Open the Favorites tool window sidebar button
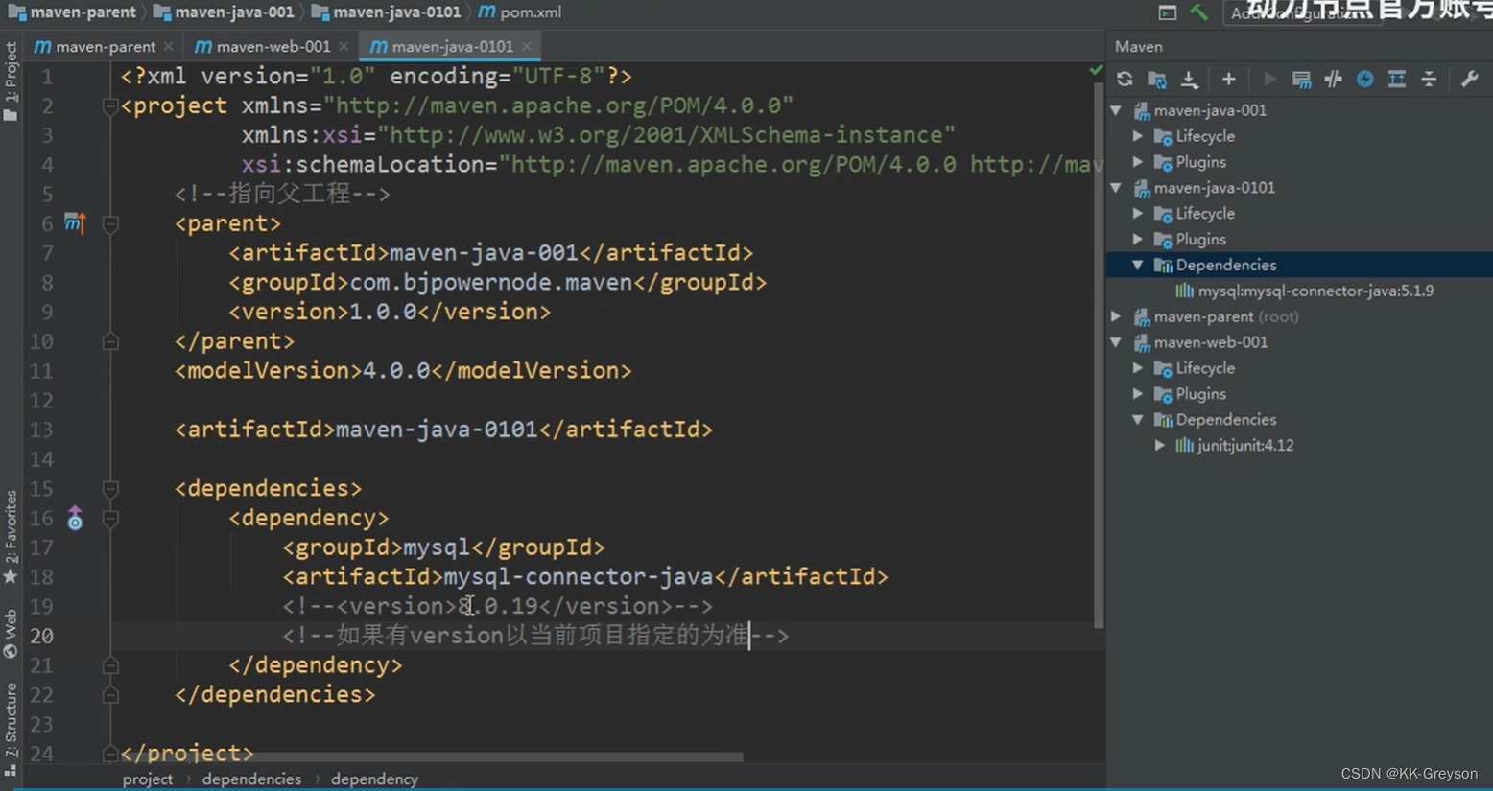The image size is (1493, 791). click(x=11, y=537)
